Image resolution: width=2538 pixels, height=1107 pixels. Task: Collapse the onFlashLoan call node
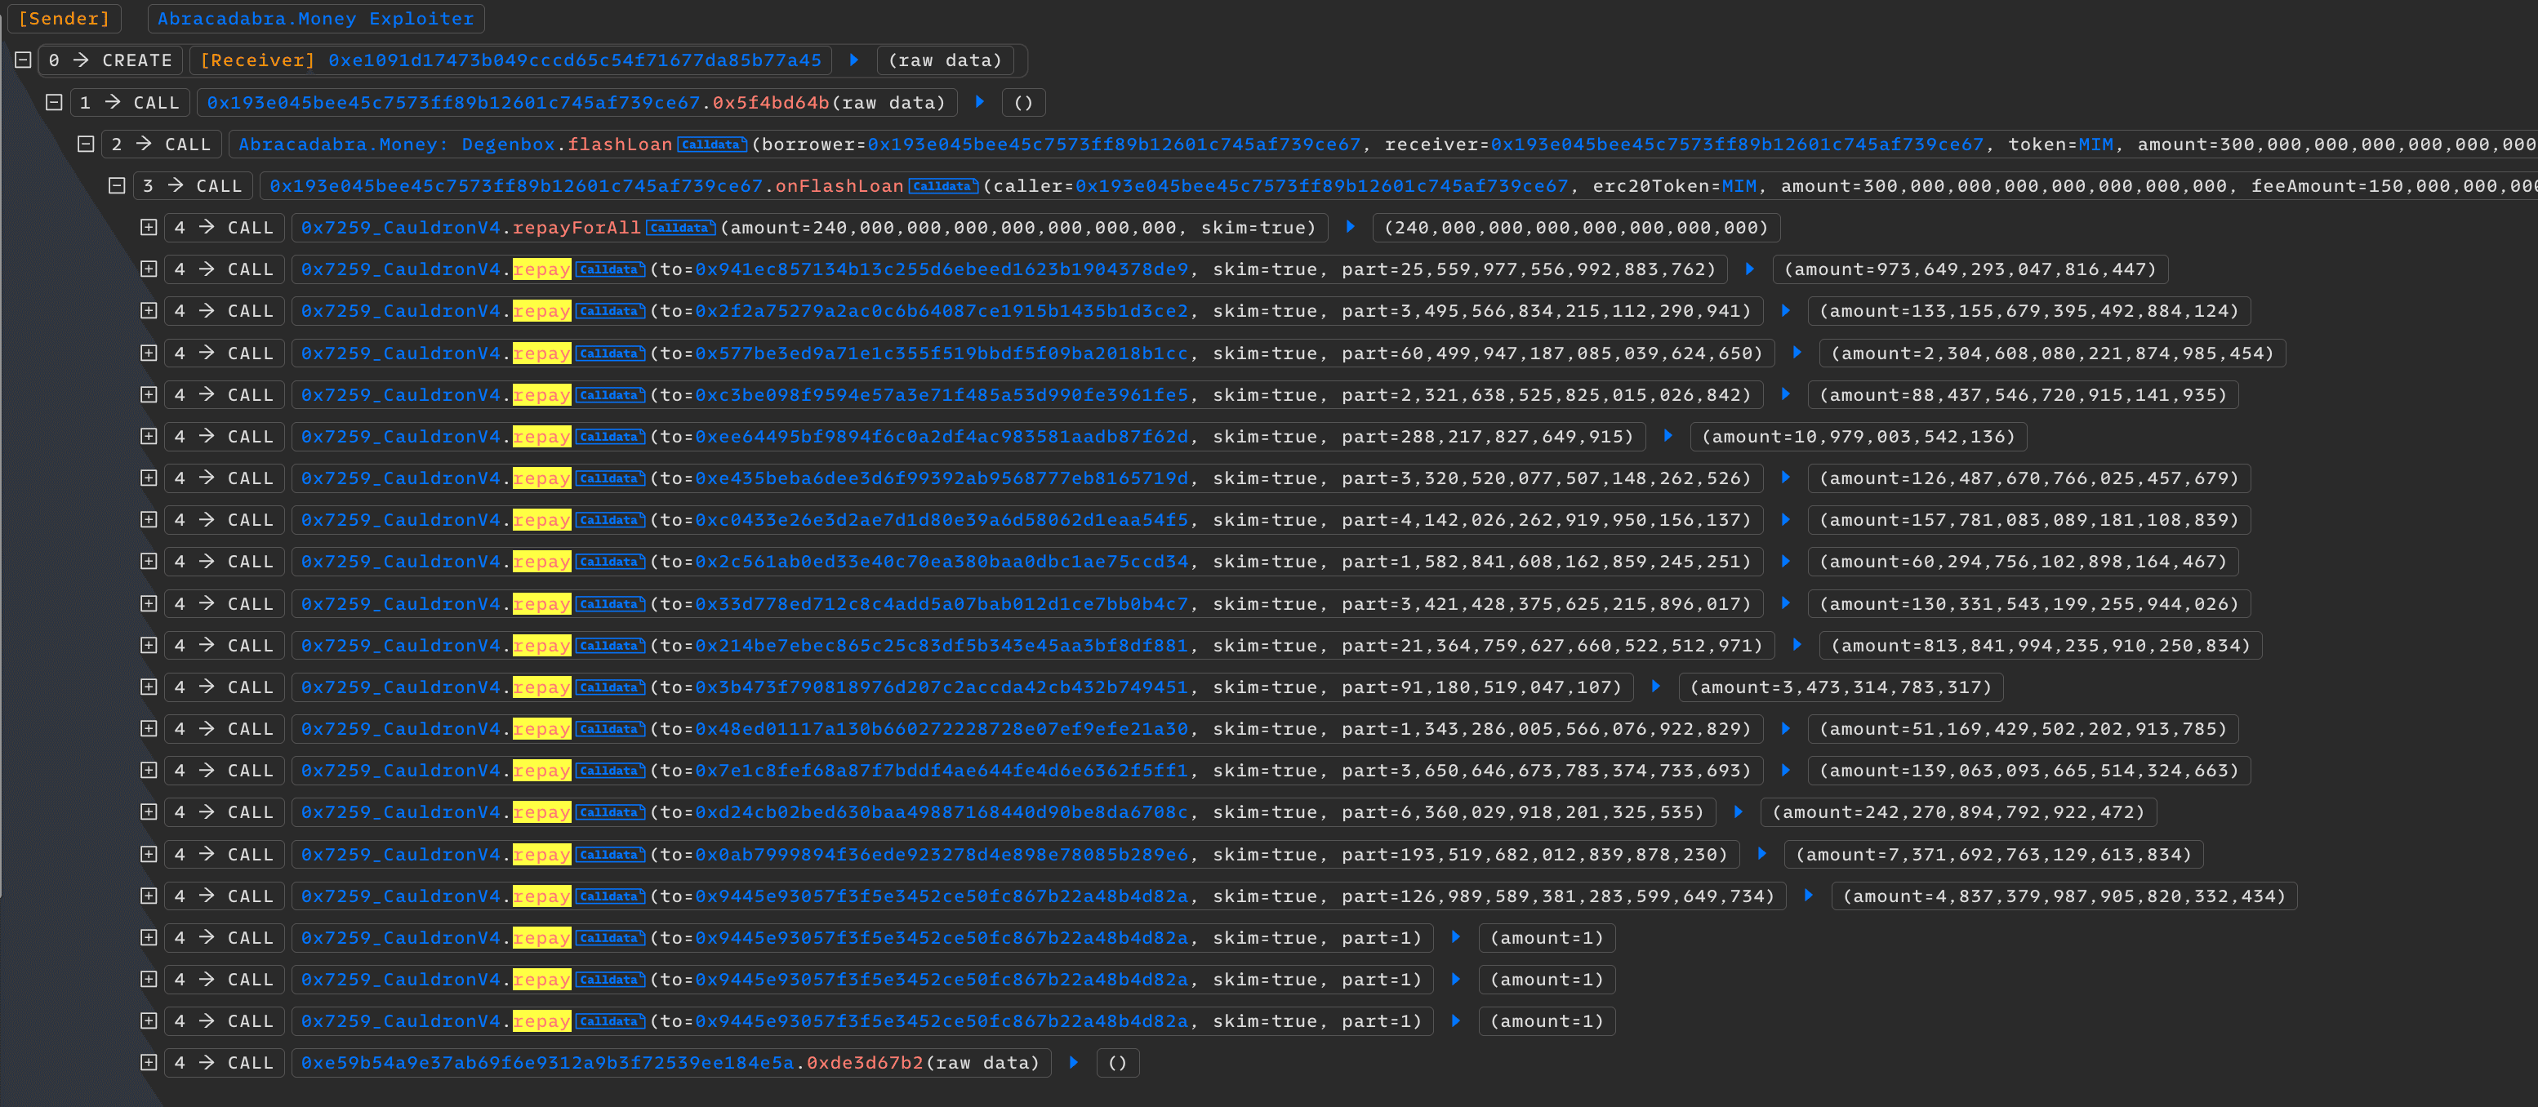(118, 185)
